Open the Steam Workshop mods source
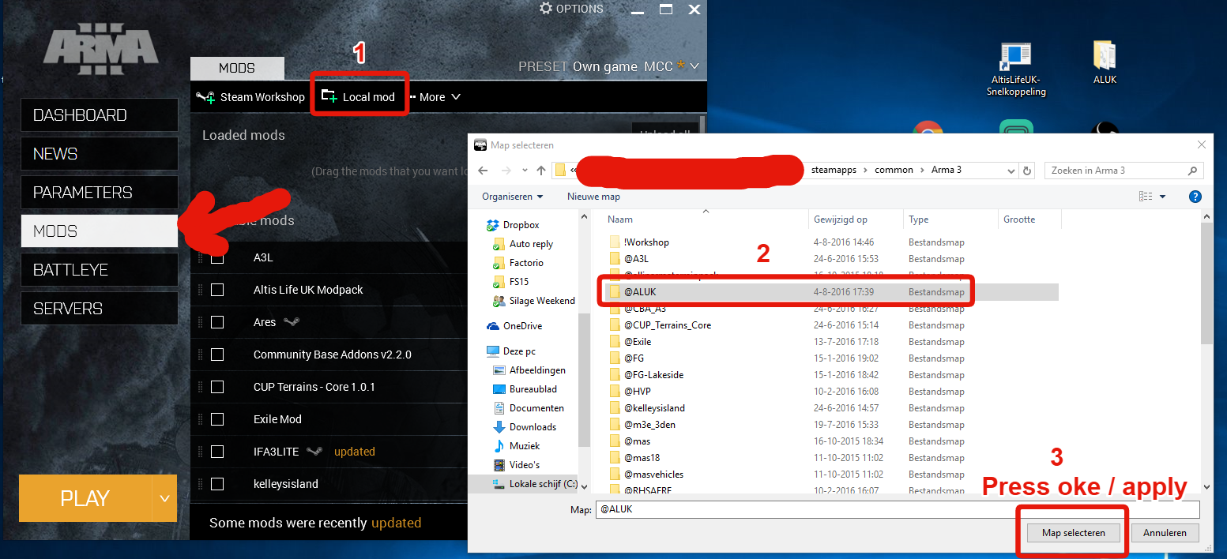This screenshot has height=559, width=1227. click(x=250, y=97)
